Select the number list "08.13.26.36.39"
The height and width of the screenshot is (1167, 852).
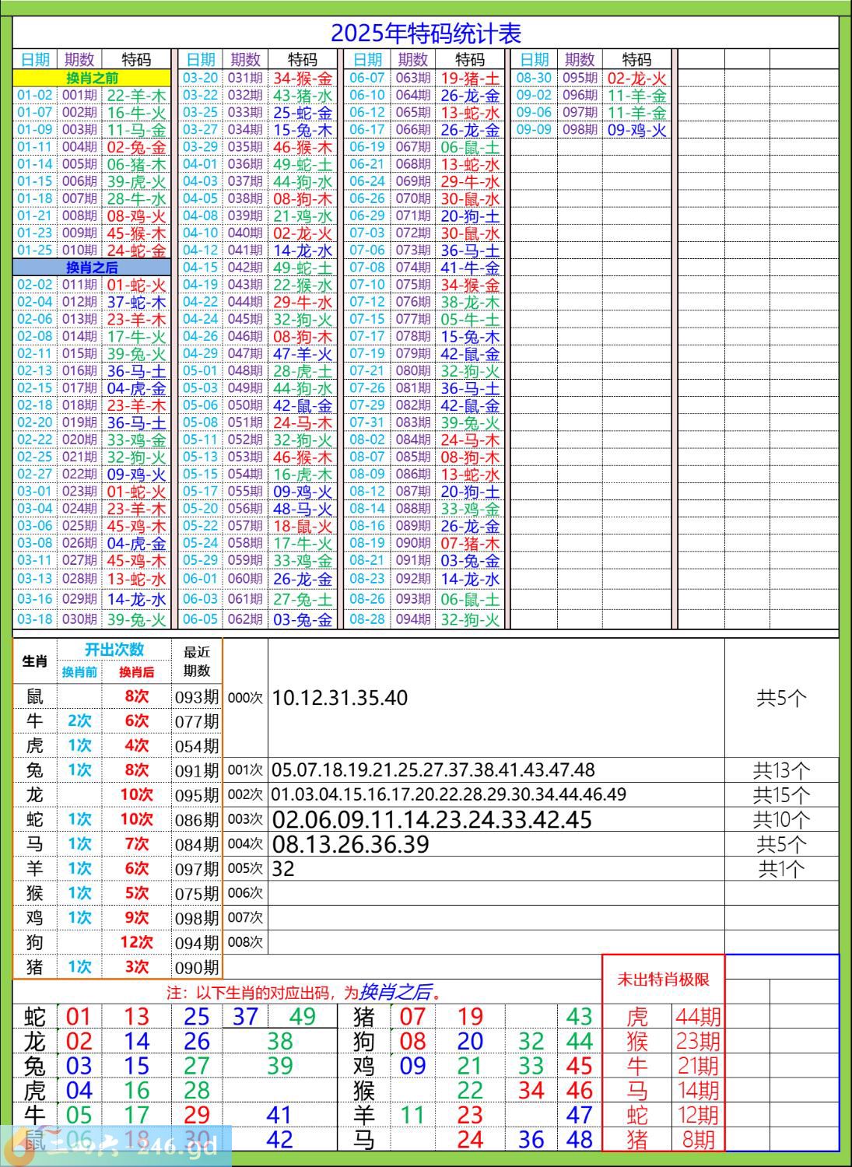point(351,844)
